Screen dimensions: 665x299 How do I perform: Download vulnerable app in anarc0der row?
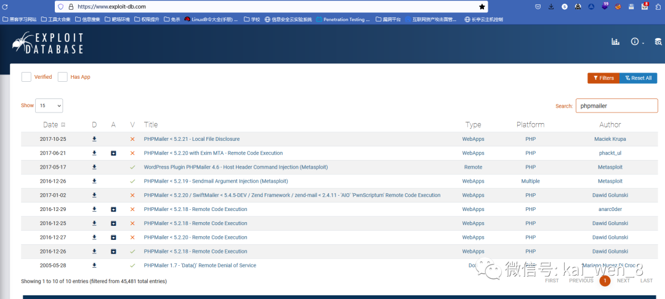point(113,209)
